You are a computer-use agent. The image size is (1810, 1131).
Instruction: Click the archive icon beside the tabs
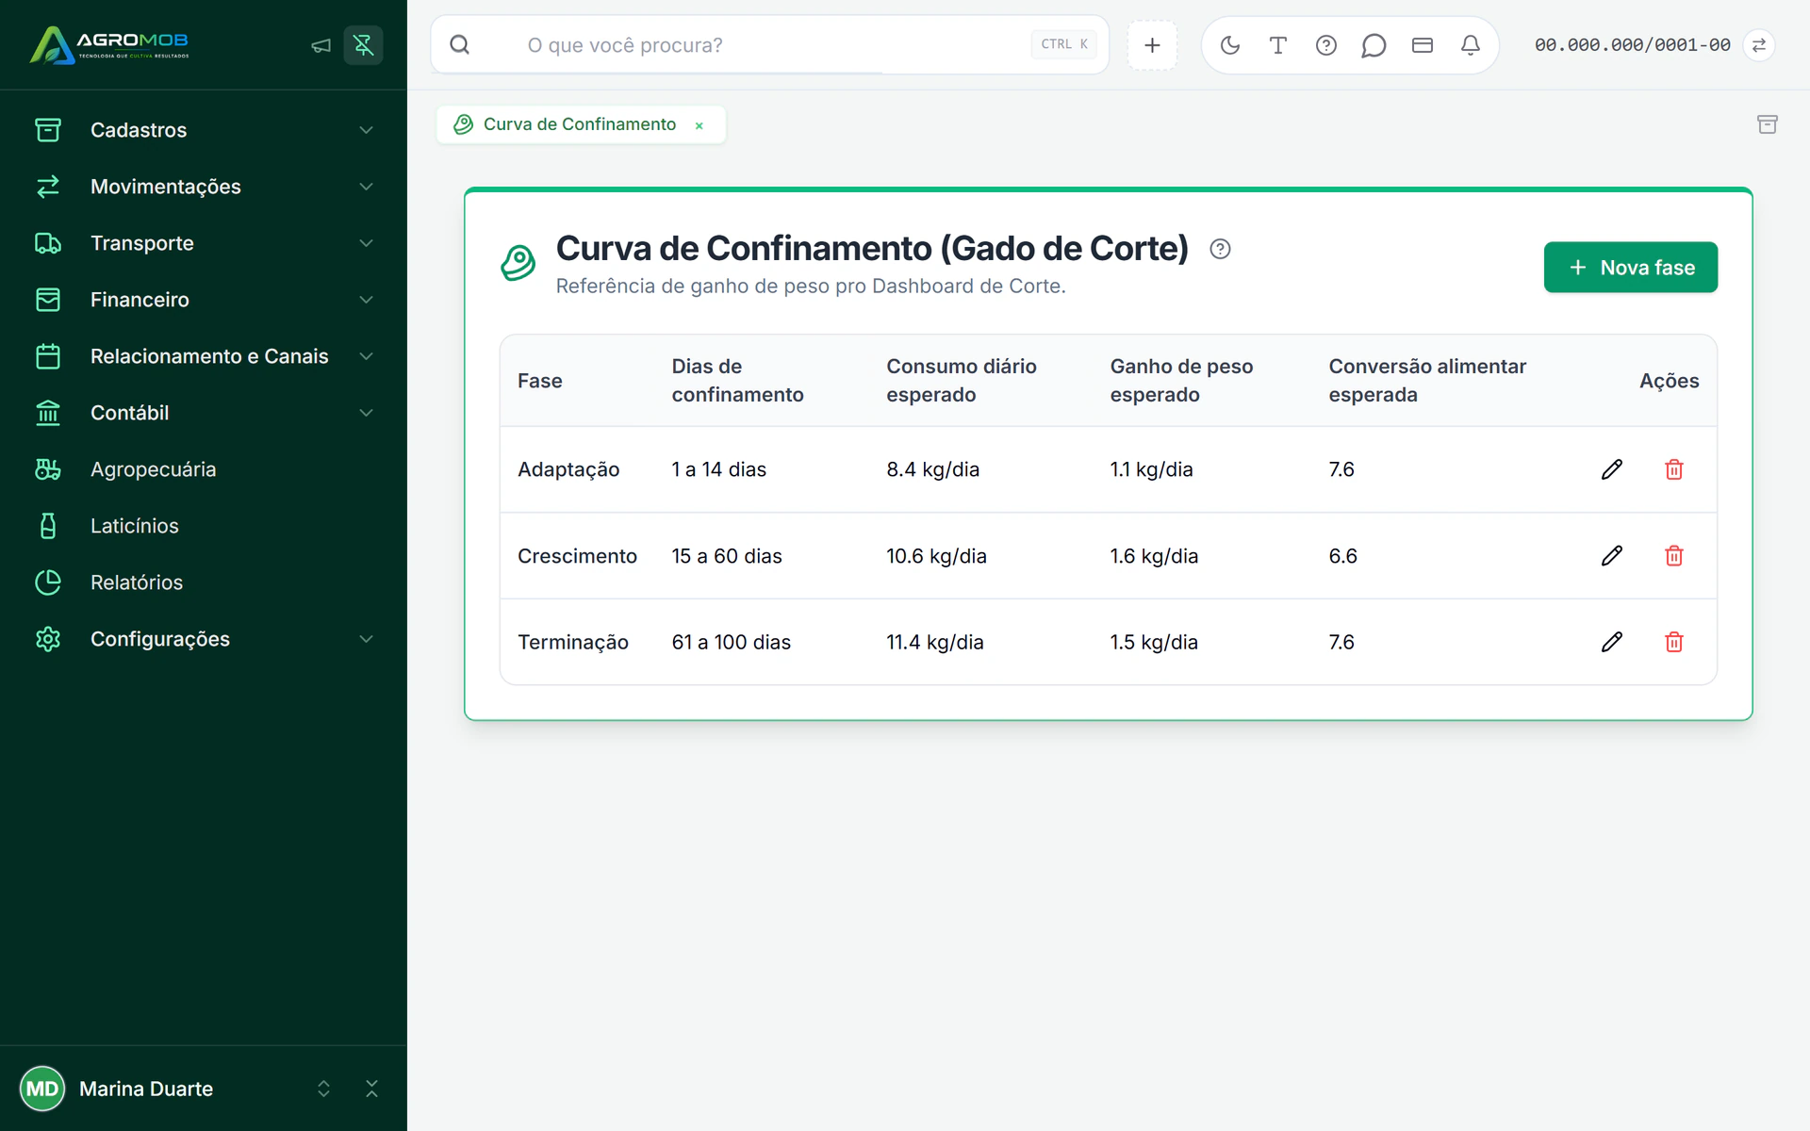coord(1767,124)
